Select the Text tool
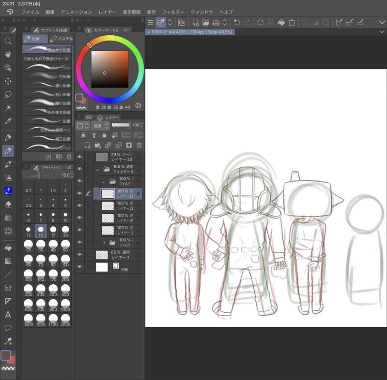 [x=8, y=315]
